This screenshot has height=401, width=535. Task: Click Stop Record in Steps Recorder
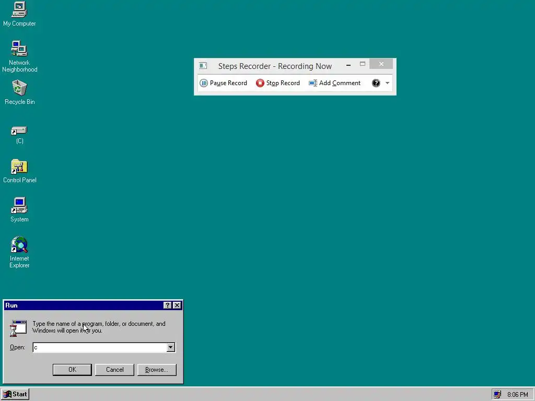pyautogui.click(x=278, y=83)
